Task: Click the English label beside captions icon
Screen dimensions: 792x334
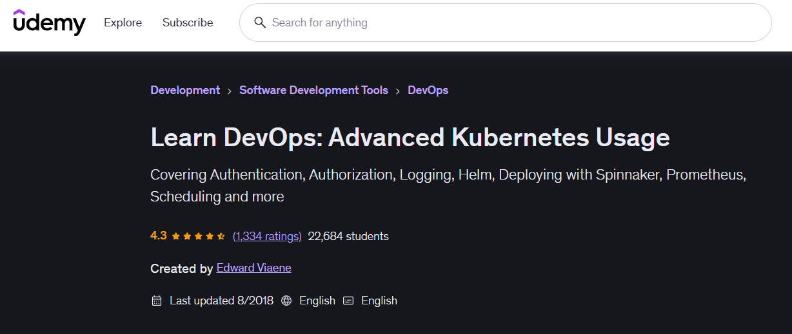Action: pyautogui.click(x=379, y=301)
